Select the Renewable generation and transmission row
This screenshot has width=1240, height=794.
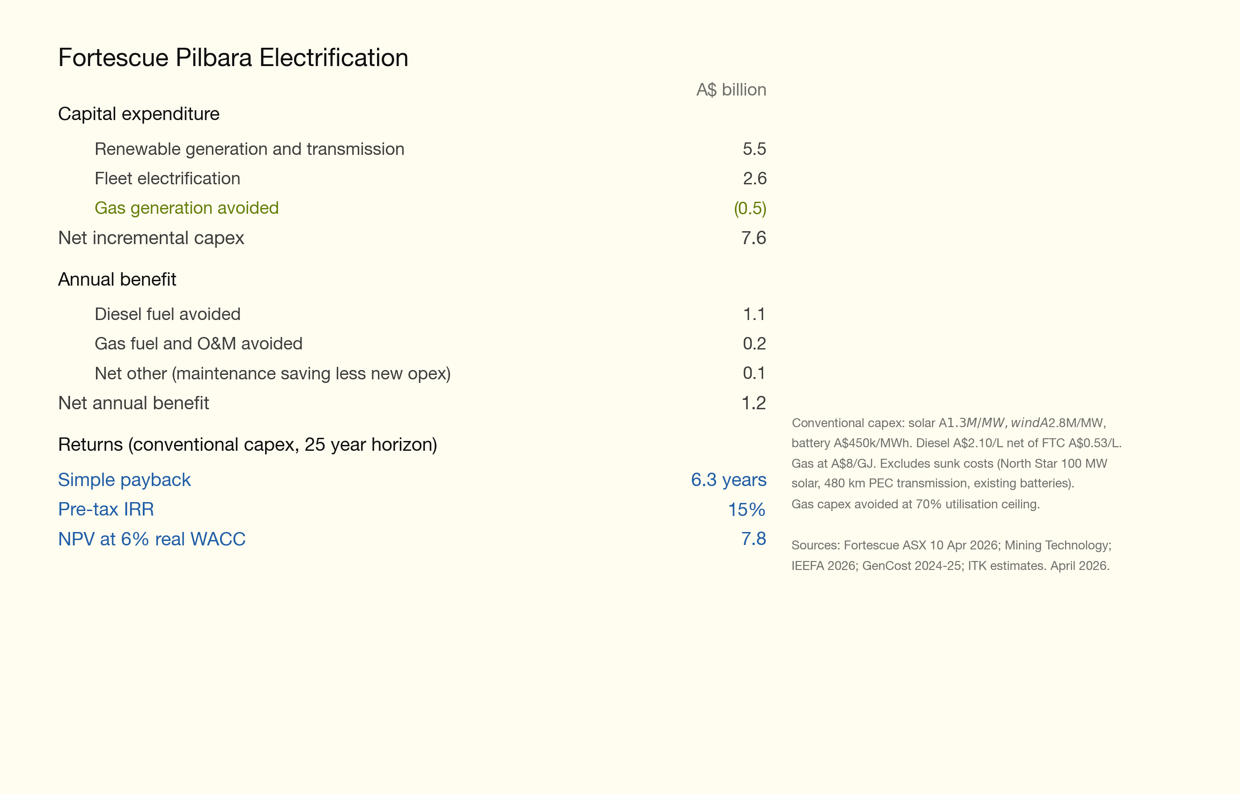pos(249,149)
